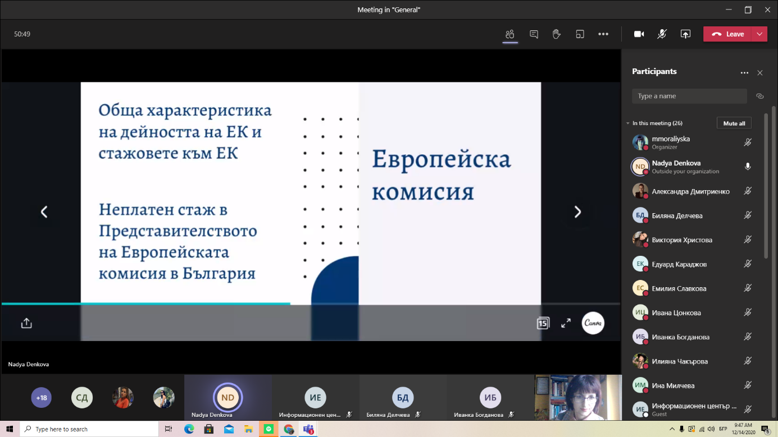
Task: Advance to the next slide arrow
Action: click(577, 211)
